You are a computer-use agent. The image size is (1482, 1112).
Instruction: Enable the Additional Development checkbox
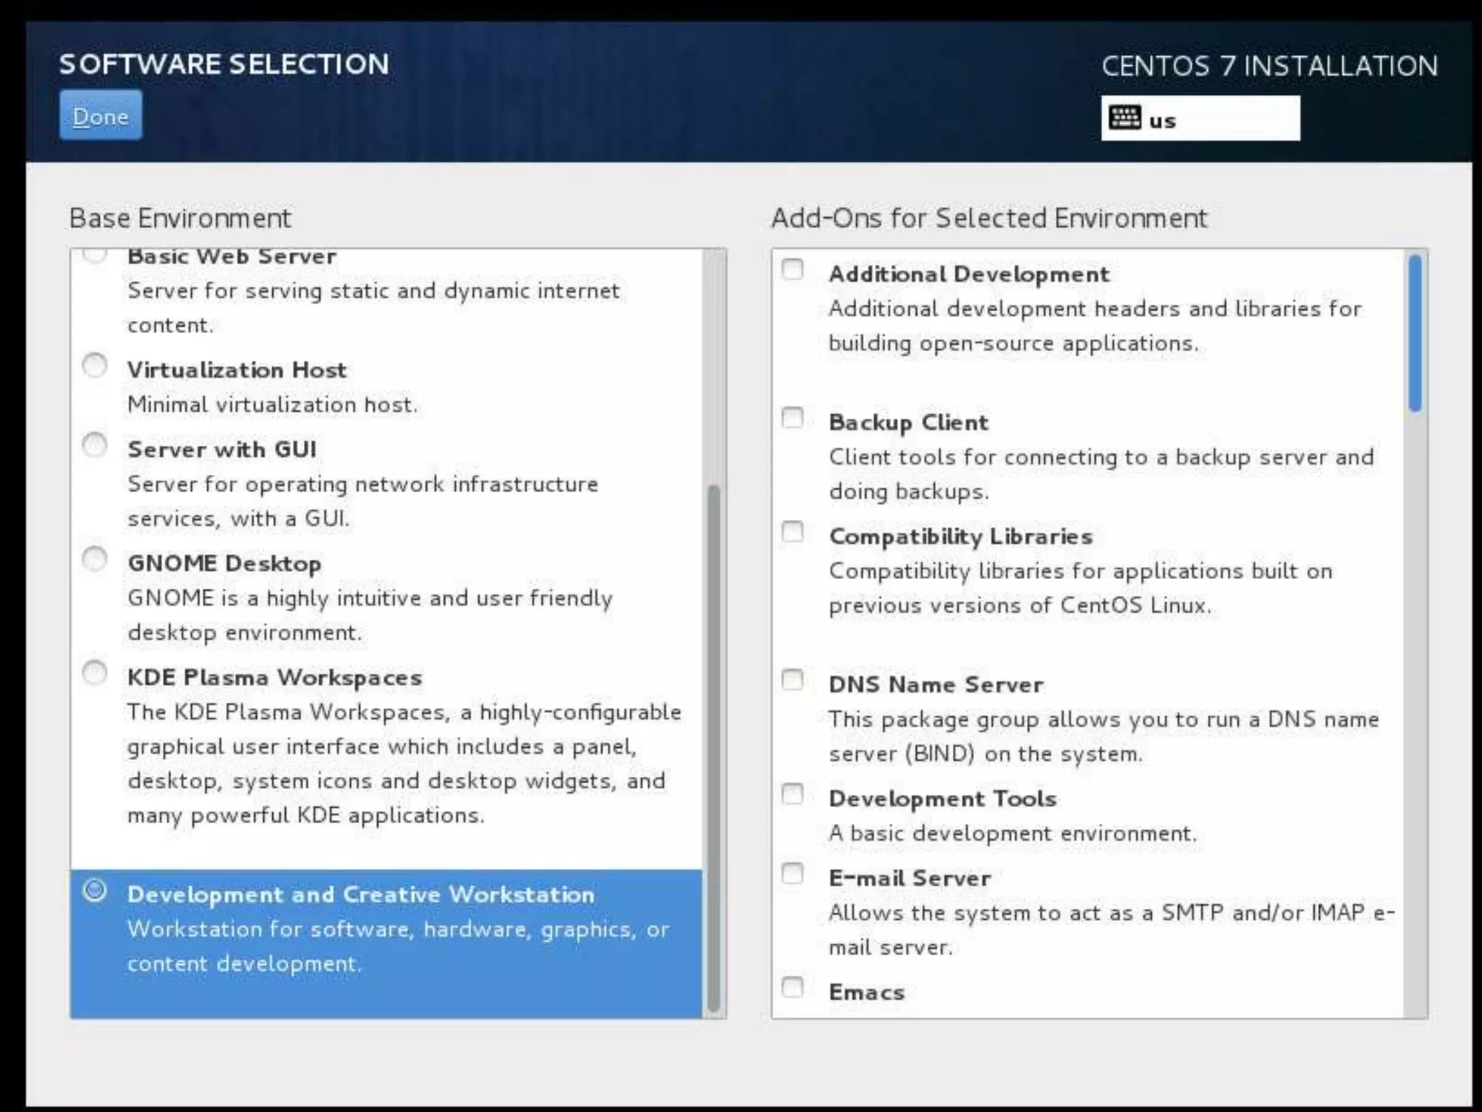[x=793, y=270]
